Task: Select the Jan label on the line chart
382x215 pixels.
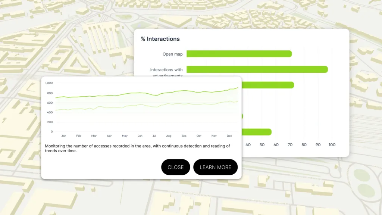Action: (64, 136)
